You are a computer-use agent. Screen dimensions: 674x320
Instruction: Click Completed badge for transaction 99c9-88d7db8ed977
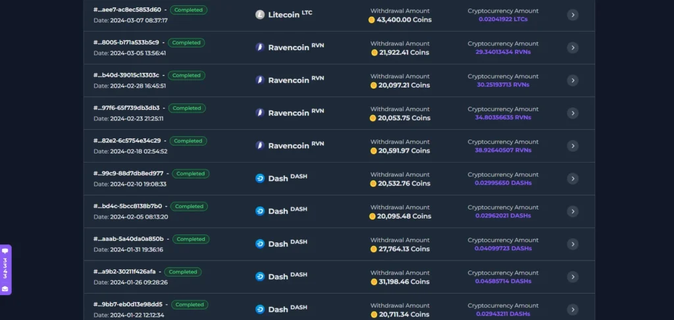coord(191,173)
